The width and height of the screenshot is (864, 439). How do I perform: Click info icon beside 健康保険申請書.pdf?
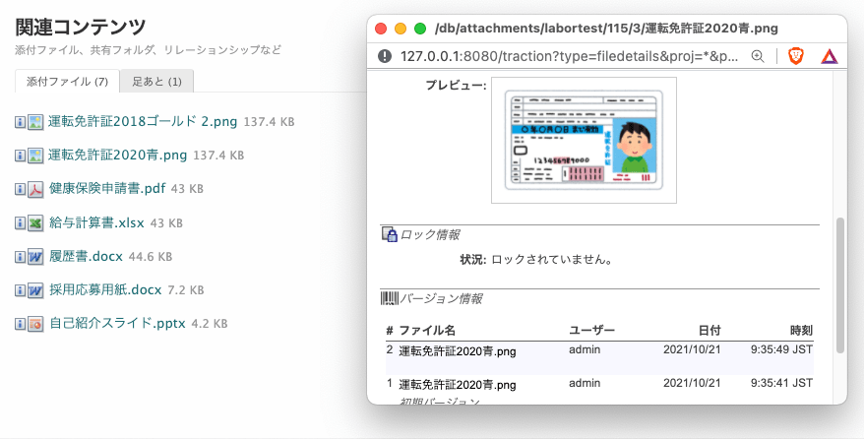(21, 189)
